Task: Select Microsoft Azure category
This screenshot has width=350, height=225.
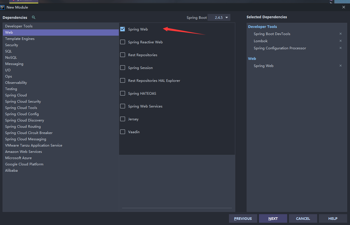Action: point(61,158)
